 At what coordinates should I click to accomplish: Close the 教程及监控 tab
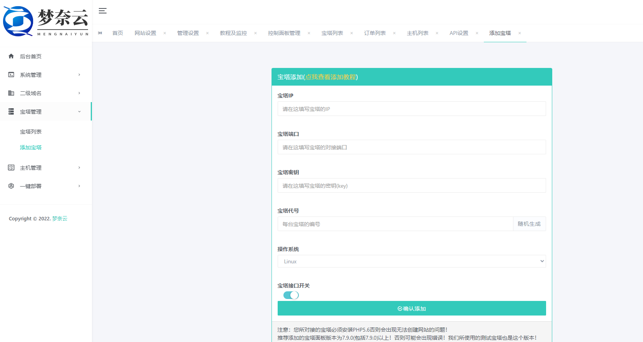(255, 33)
